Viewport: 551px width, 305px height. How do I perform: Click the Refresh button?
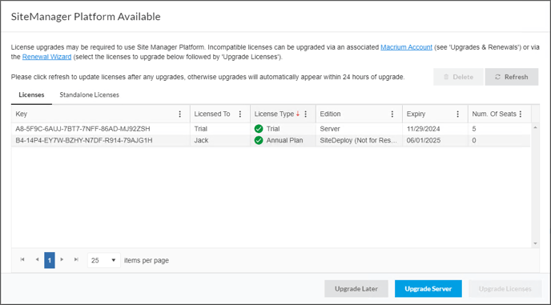(512, 77)
